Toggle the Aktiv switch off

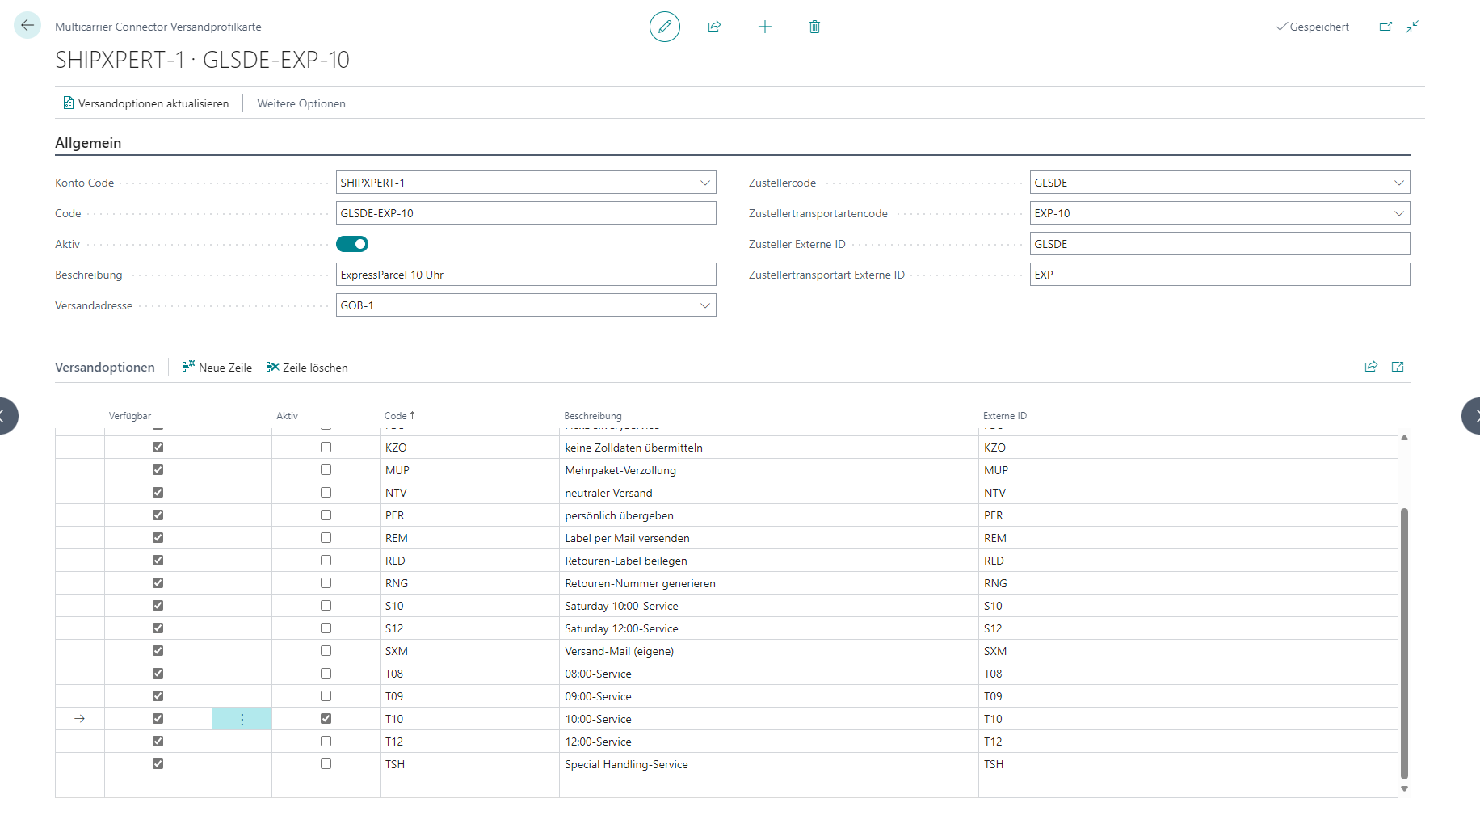pos(352,244)
